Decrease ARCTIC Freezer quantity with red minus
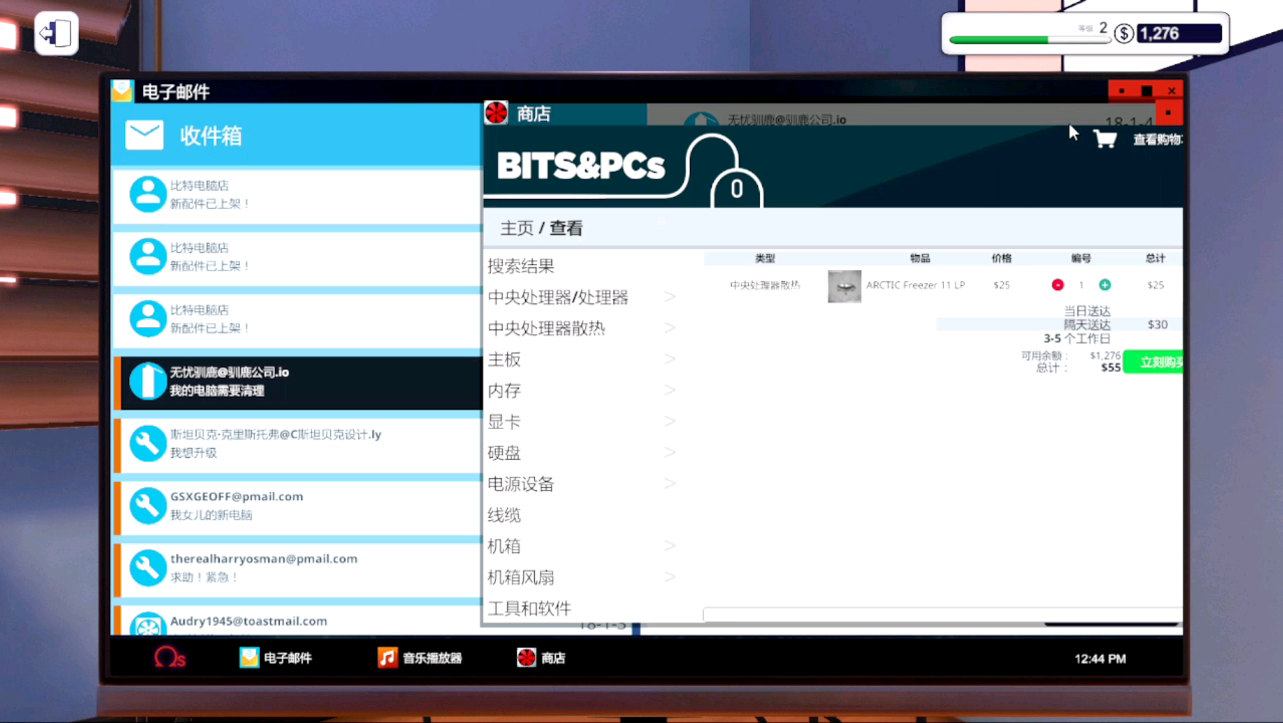The image size is (1283, 723). [x=1057, y=285]
